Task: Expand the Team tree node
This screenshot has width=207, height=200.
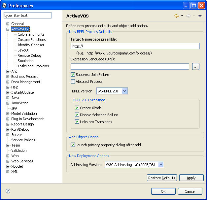Action: tap(8, 145)
